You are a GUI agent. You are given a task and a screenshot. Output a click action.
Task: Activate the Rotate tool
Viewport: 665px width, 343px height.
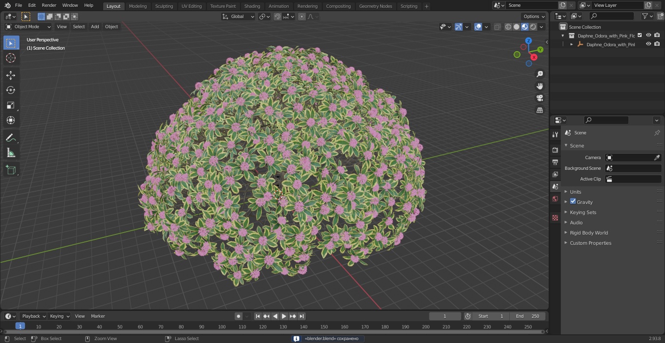coord(11,90)
